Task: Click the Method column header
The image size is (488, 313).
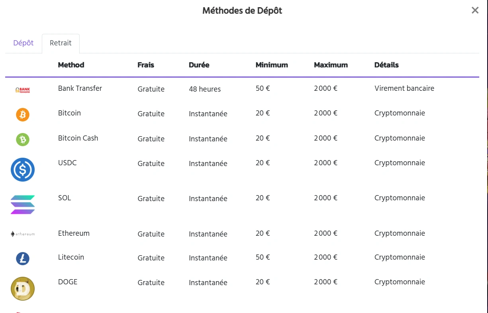Action: pos(71,65)
